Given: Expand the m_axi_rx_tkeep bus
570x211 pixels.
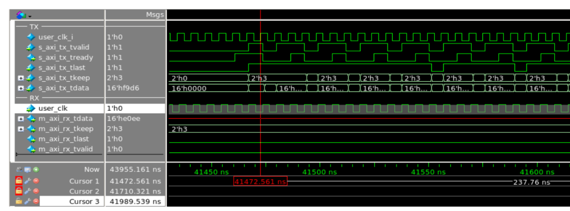Looking at the screenshot, I should (21, 129).
